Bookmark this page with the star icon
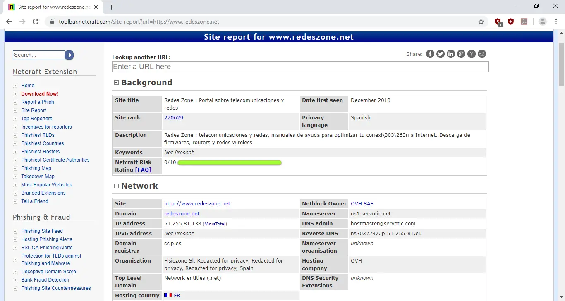The width and height of the screenshot is (565, 301). [481, 21]
